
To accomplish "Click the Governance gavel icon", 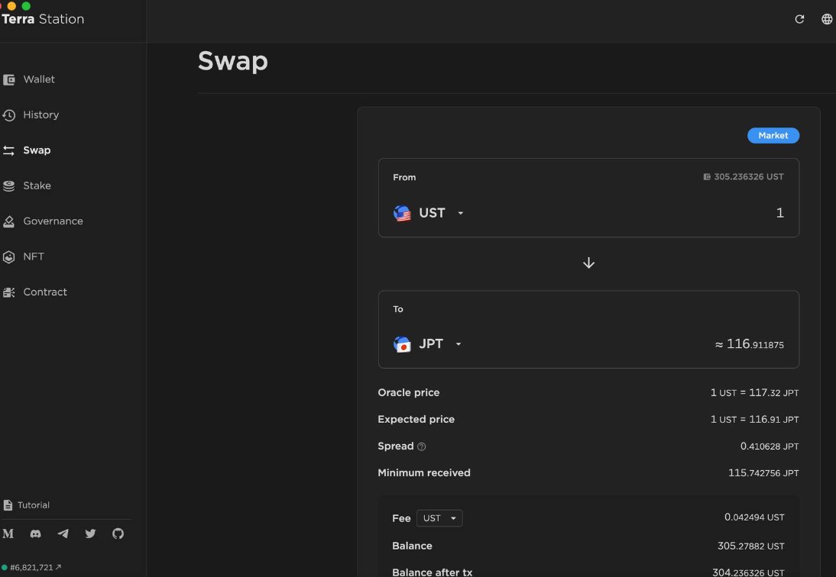I will (8, 221).
